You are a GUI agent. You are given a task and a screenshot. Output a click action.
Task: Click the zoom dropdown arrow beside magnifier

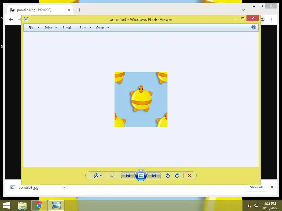click(101, 176)
